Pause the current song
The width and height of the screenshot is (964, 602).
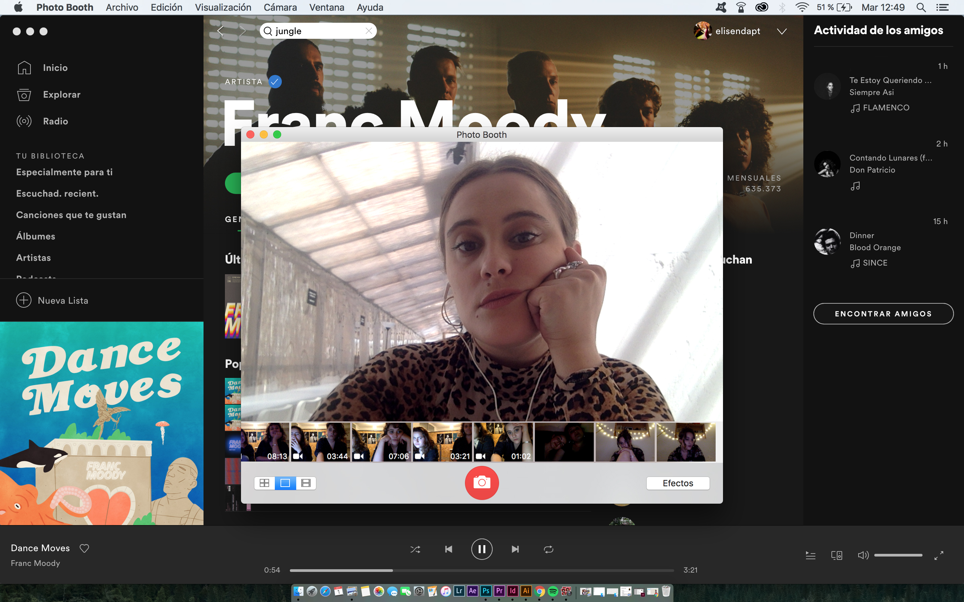point(482,549)
